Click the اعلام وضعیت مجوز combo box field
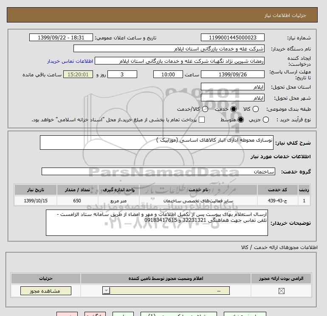 (166, 291)
